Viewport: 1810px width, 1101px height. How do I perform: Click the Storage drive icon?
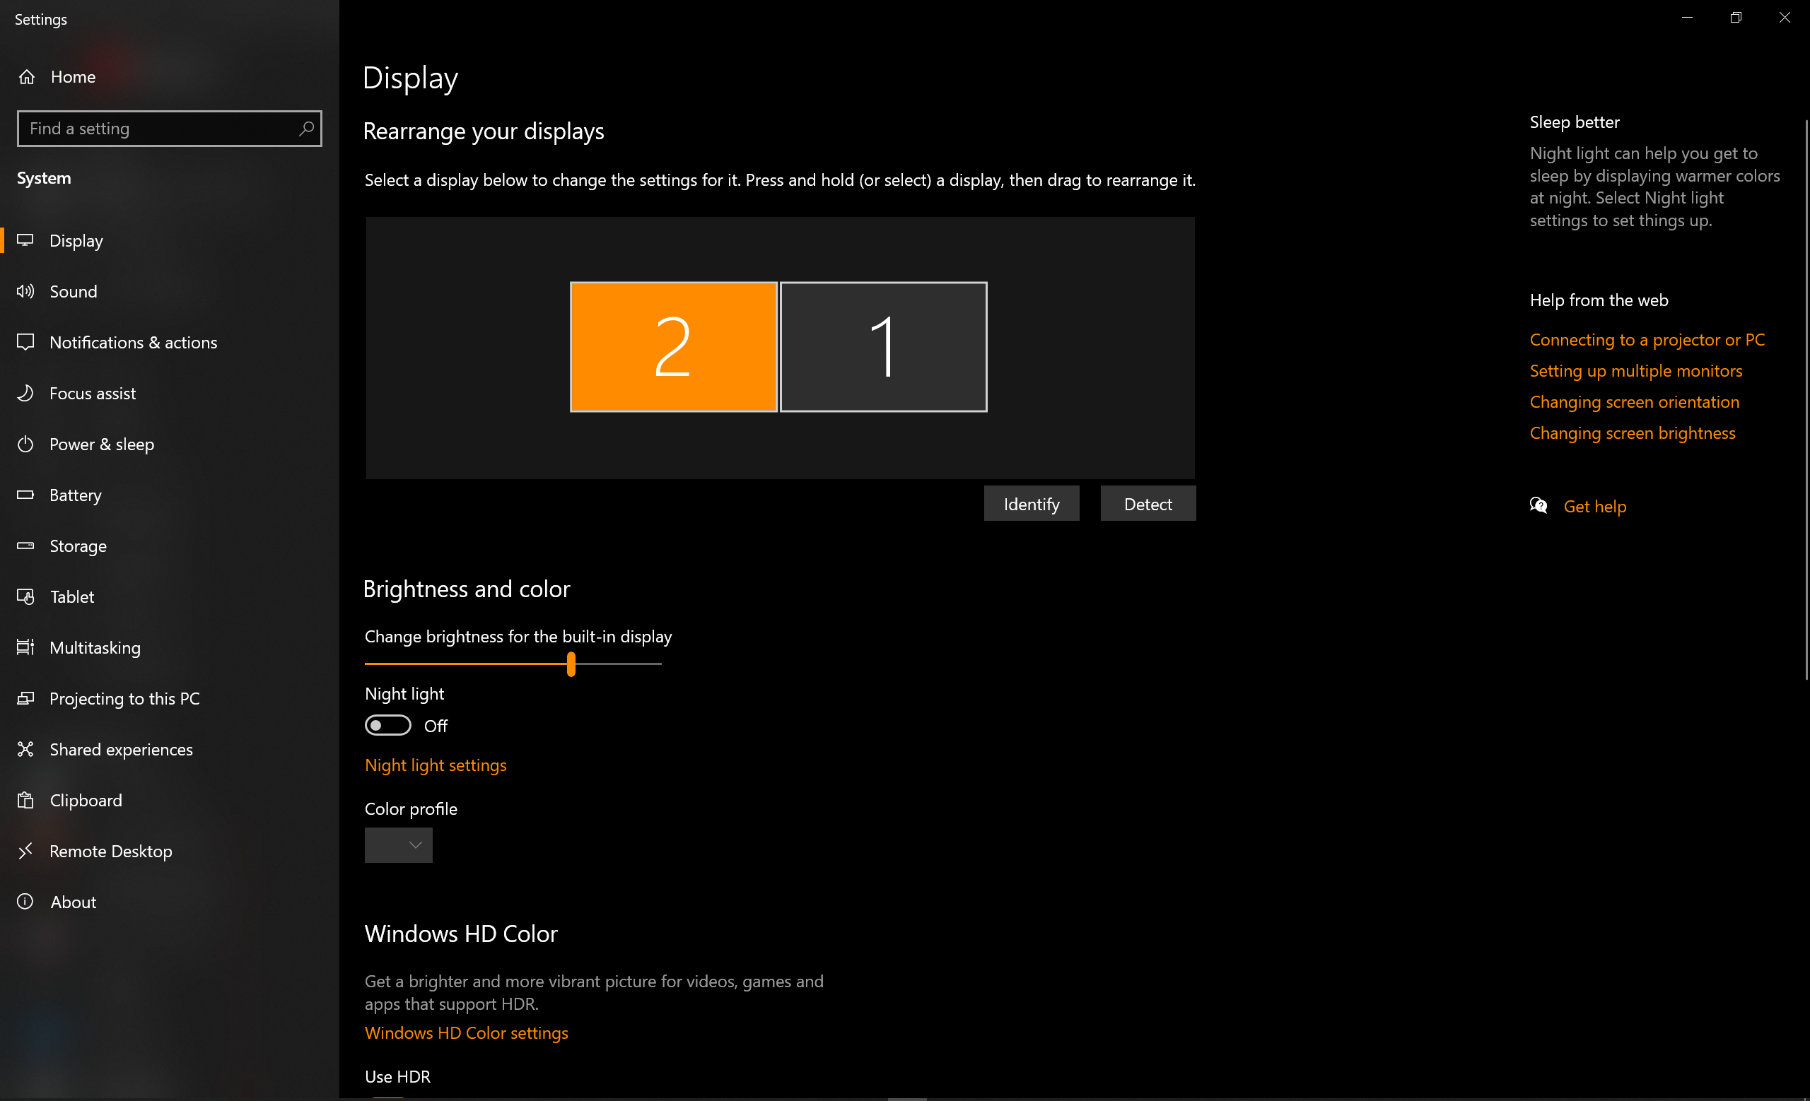coord(25,546)
